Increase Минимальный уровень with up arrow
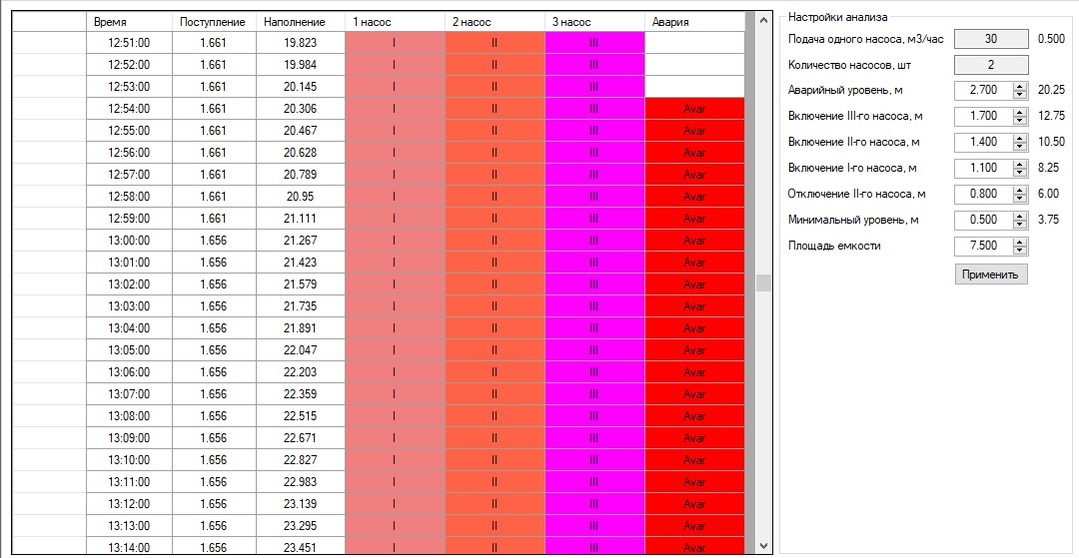Viewport: 1079px width, 558px height. tap(1019, 217)
